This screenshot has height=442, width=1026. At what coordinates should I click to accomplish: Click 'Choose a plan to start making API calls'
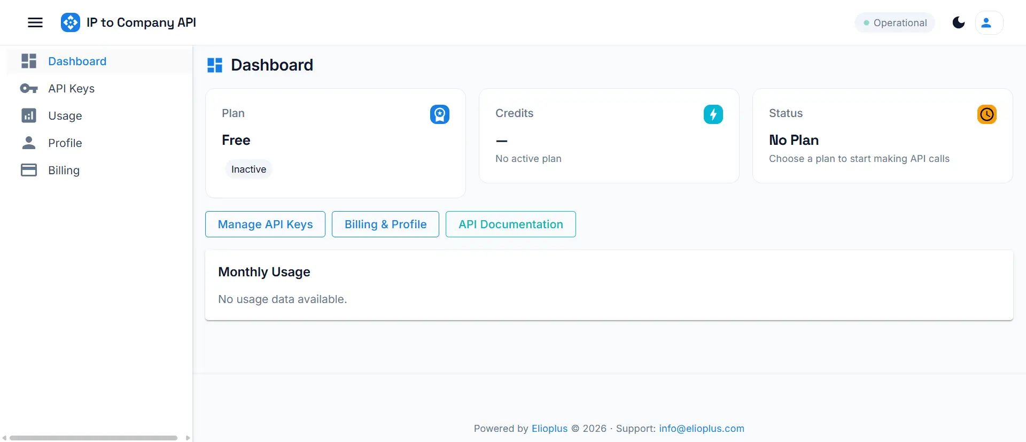tap(859, 159)
